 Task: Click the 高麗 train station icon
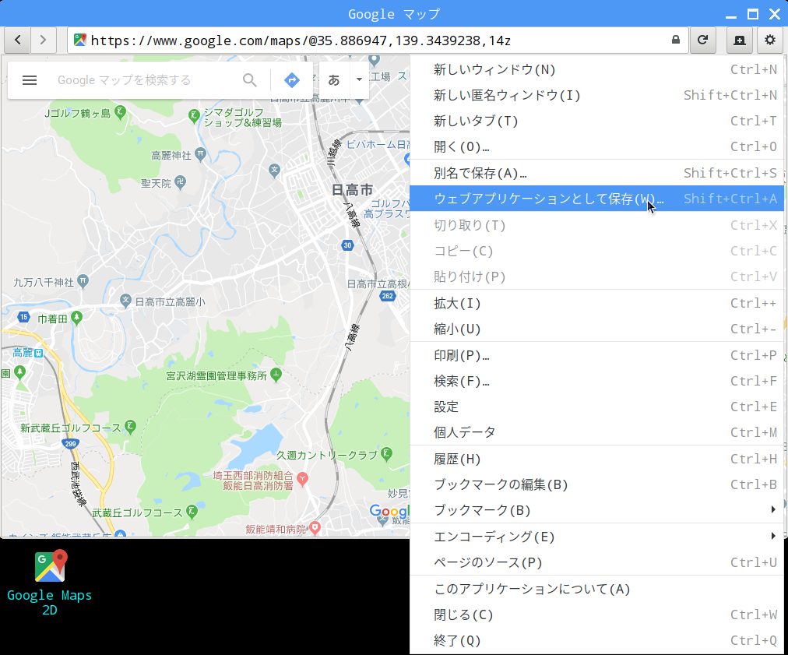coord(39,353)
